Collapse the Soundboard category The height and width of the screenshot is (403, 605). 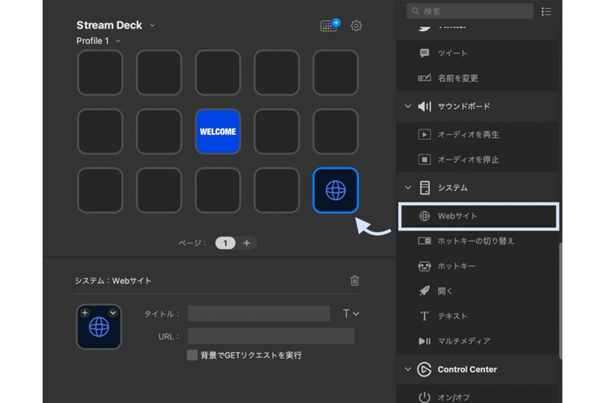[408, 107]
